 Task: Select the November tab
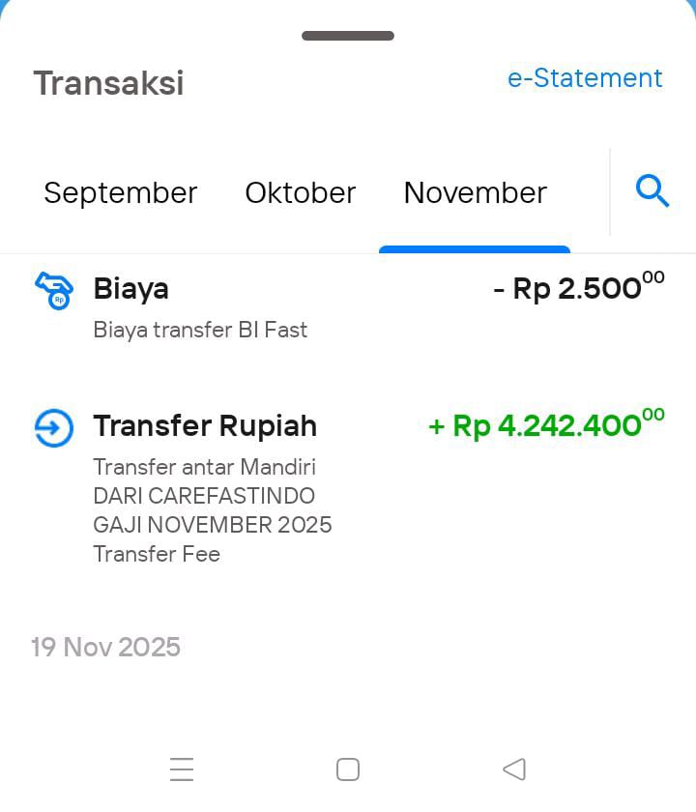[x=475, y=192]
